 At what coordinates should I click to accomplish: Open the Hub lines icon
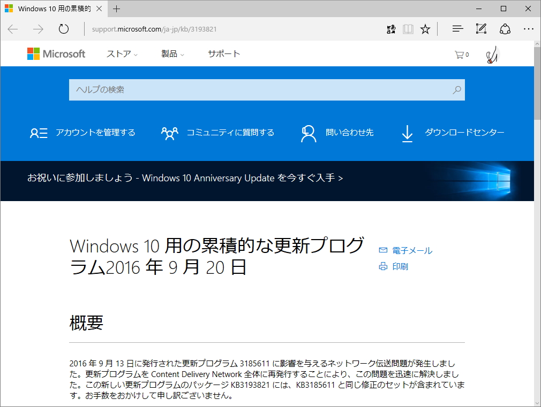(457, 29)
